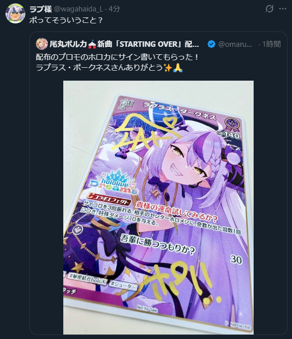Open the ラプ様 display name link
The image size is (292, 339).
[40, 9]
